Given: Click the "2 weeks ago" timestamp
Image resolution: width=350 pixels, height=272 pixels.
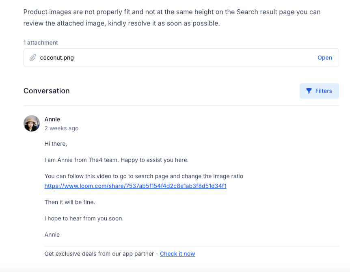Looking at the screenshot, I should (61, 128).
